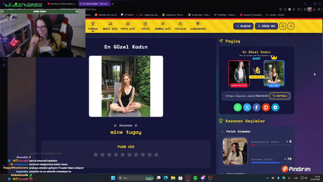The image size is (323, 182).
Task: Open the share preview VS image
Action: tap(256, 69)
